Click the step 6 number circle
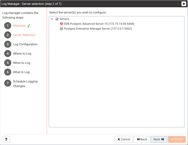 click(x=8, y=72)
